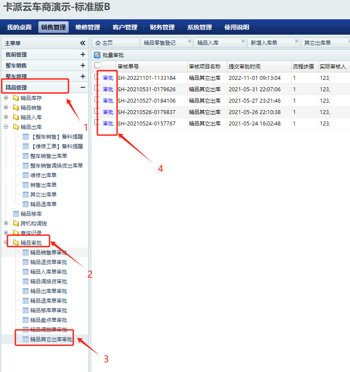Click the 其它出库单 list icon in tree
Image resolution: width=350 pixels, height=372 pixels.
click(x=25, y=194)
